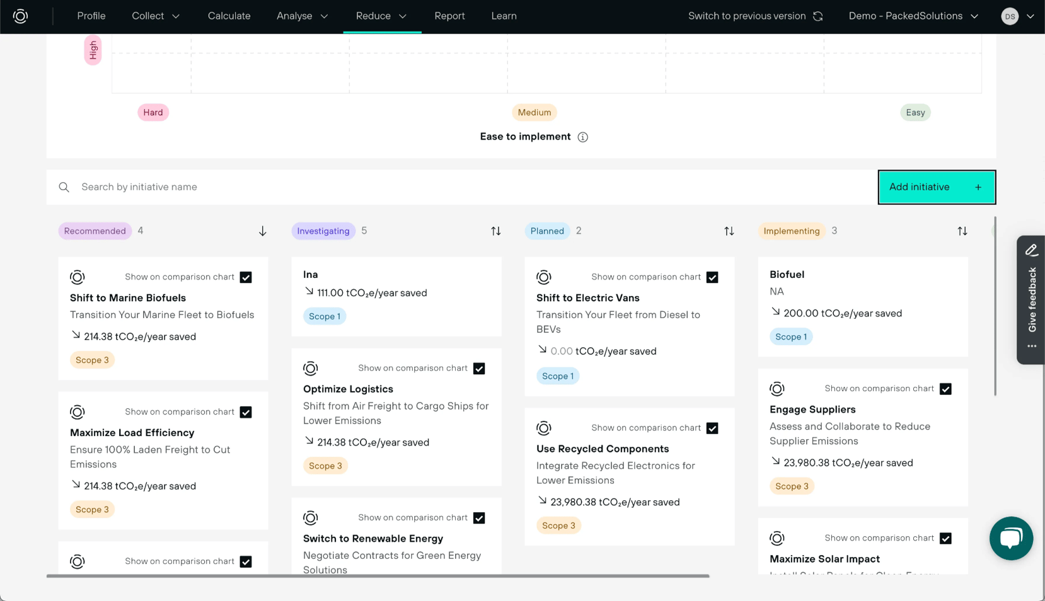1045x601 pixels.
Task: Open the chat support bubble
Action: (x=1011, y=539)
